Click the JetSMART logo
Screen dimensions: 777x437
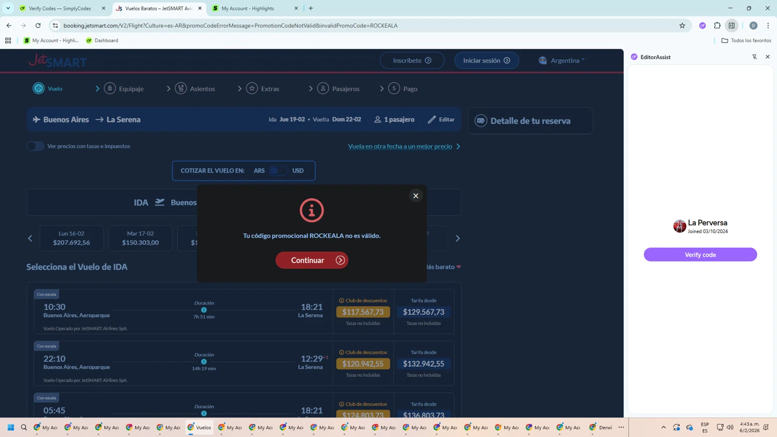tap(57, 61)
